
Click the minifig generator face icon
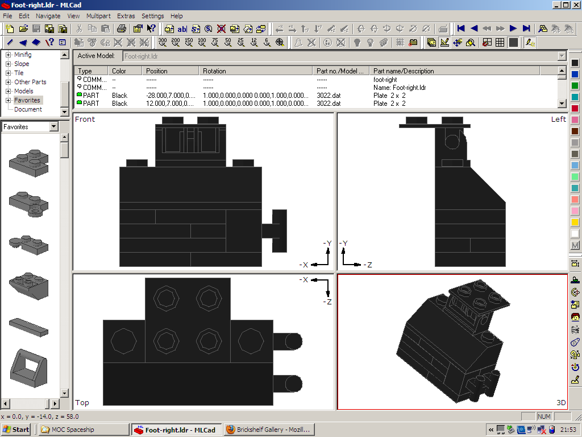pos(575,317)
